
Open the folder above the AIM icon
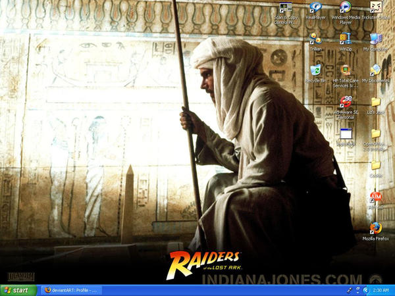tap(376, 169)
